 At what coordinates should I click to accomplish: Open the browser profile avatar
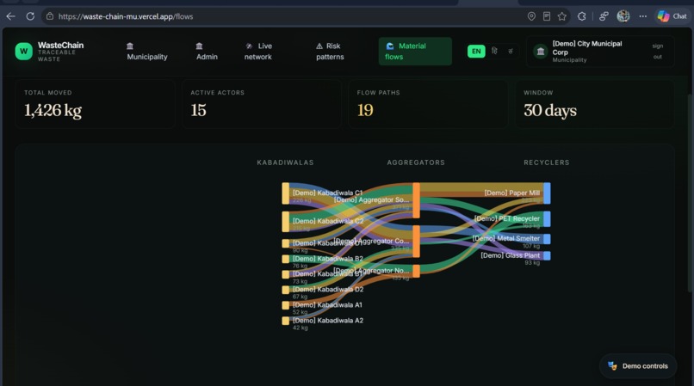click(623, 16)
